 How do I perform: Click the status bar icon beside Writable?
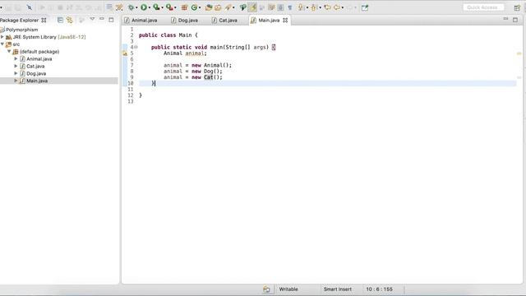(x=266, y=289)
